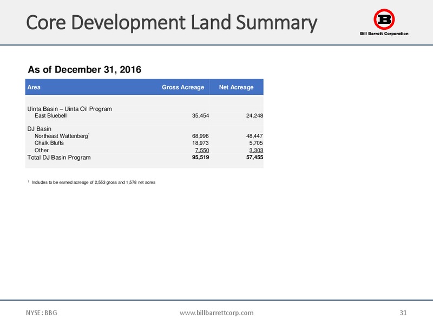Select Northeast Wattenberg gross value 68,996
Viewport: 433px width, 325px height.
click(200, 136)
